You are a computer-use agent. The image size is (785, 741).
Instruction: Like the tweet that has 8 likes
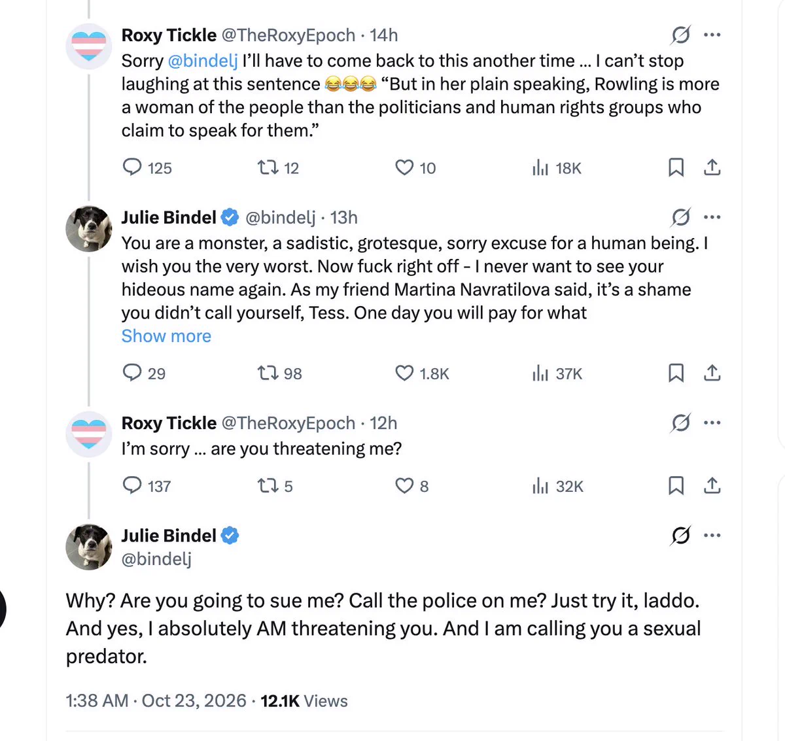click(x=412, y=486)
